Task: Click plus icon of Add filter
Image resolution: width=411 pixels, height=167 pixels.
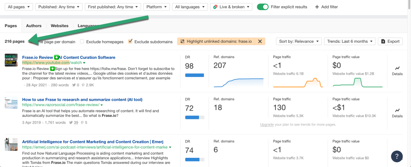Action: pyautogui.click(x=317, y=7)
